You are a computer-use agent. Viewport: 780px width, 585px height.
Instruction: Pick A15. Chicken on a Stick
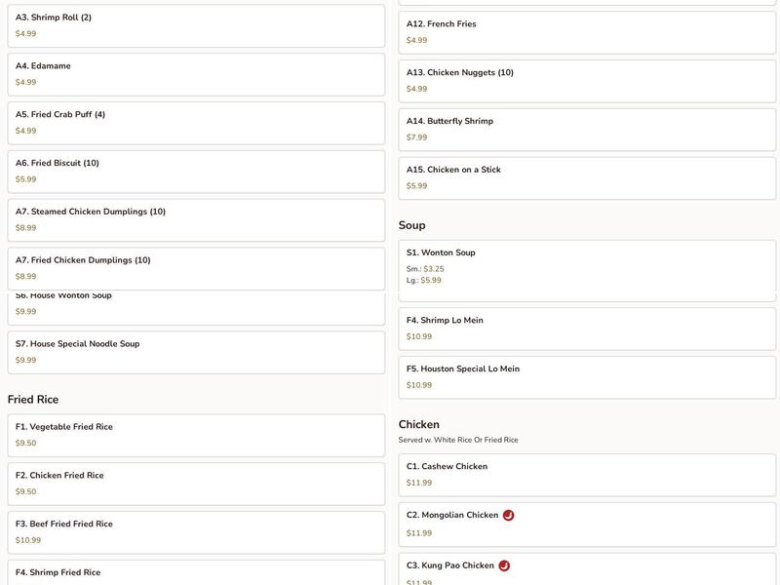[587, 177]
